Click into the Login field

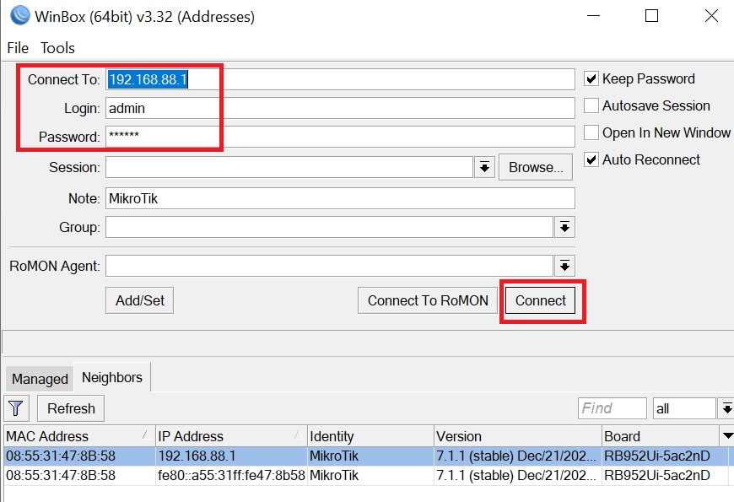[340, 108]
